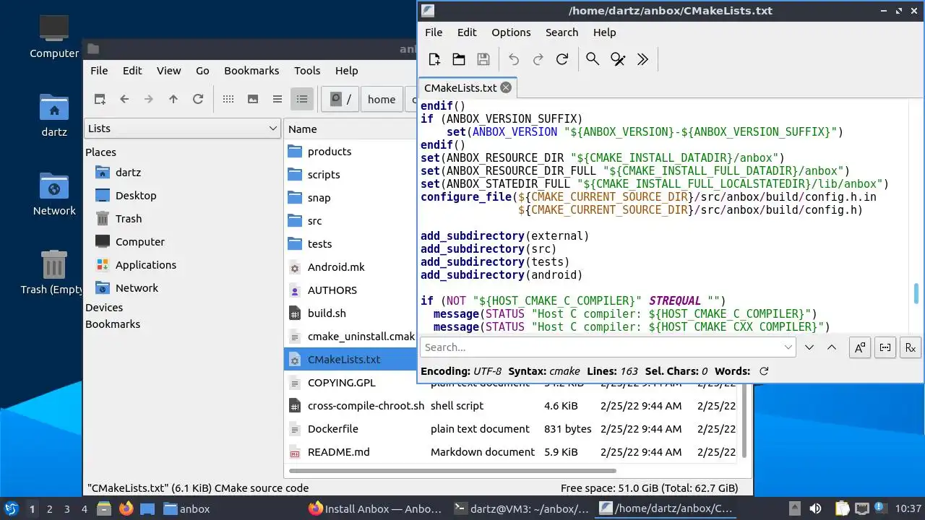Go back in the file manager
Viewport: 925px width, 520px height.
coord(124,99)
